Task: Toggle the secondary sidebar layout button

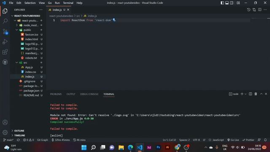Action: click(x=232, y=3)
